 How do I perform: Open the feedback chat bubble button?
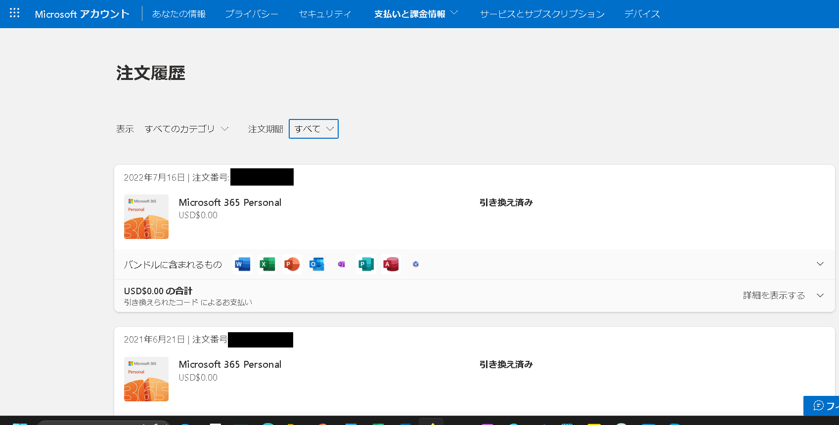[x=821, y=405]
